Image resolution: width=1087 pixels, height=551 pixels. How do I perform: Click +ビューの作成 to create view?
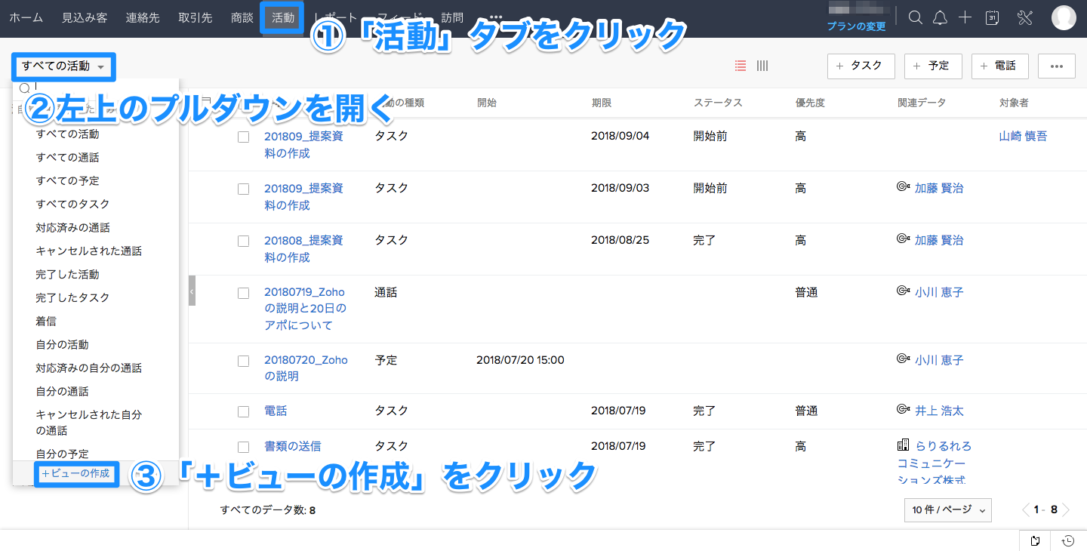pos(76,474)
